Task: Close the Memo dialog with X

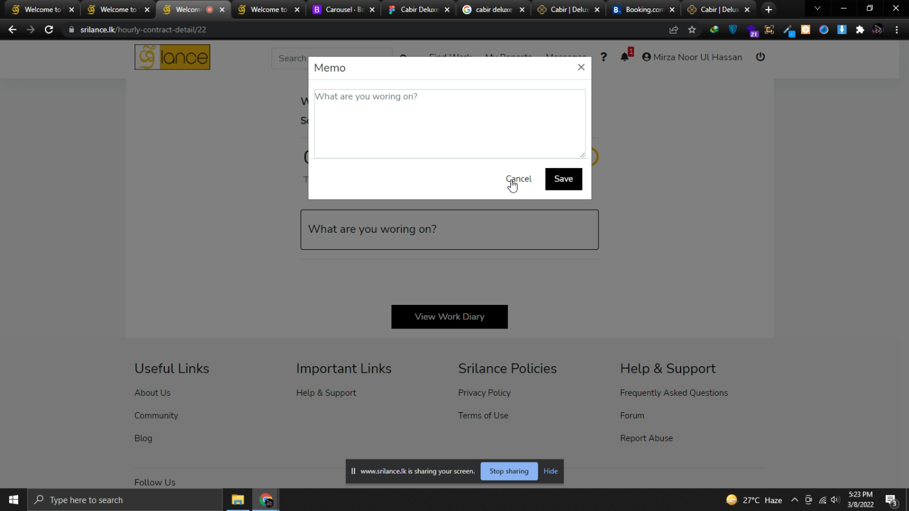Action: coord(581,67)
